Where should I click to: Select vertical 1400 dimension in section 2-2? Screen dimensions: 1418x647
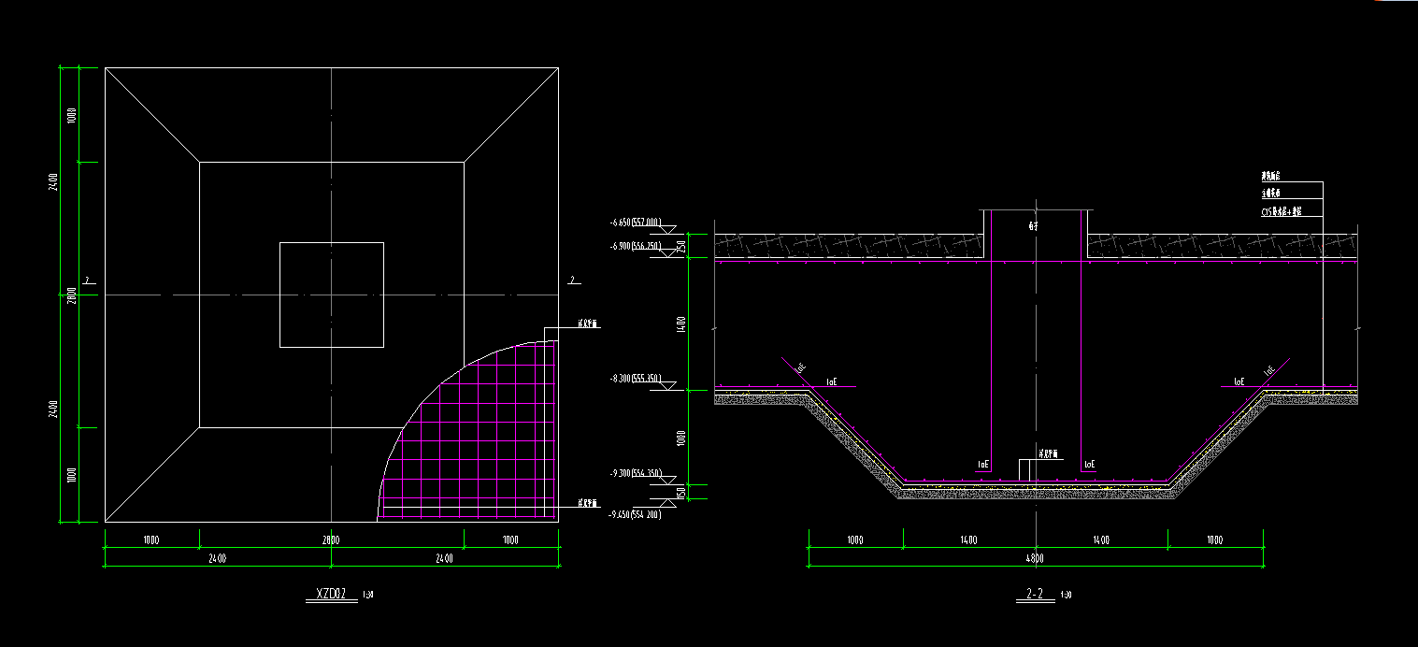[682, 324]
